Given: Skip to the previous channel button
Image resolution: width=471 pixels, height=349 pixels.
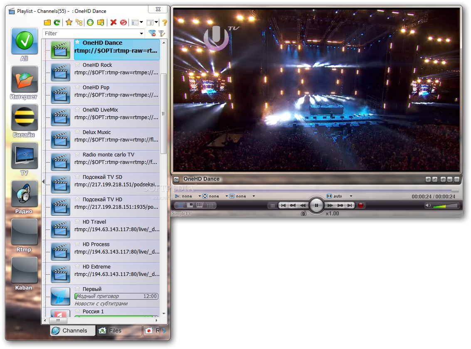Looking at the screenshot, I should coord(283,205).
